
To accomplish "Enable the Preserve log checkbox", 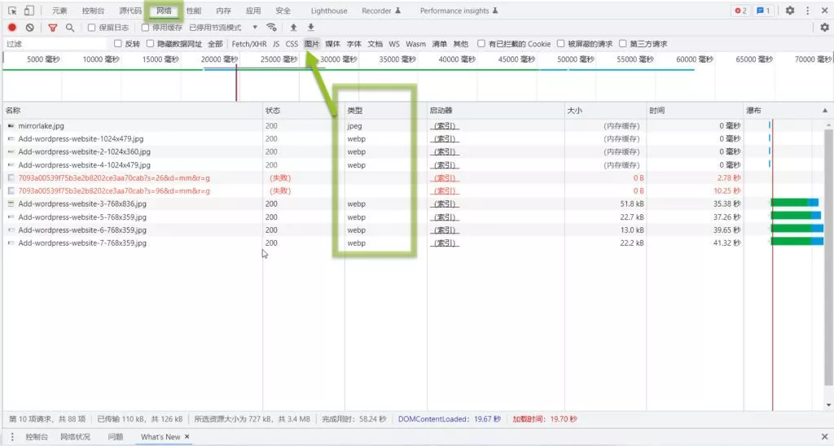I will 91,27.
